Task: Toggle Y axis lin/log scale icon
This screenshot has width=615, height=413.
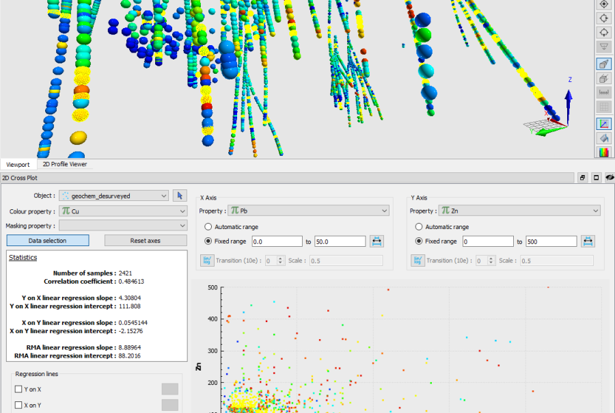Action: 418,261
